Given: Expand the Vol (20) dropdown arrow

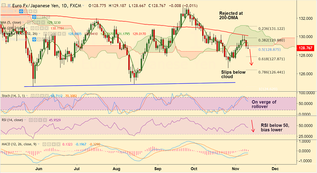Looking at the screenshot, I should (15, 11).
